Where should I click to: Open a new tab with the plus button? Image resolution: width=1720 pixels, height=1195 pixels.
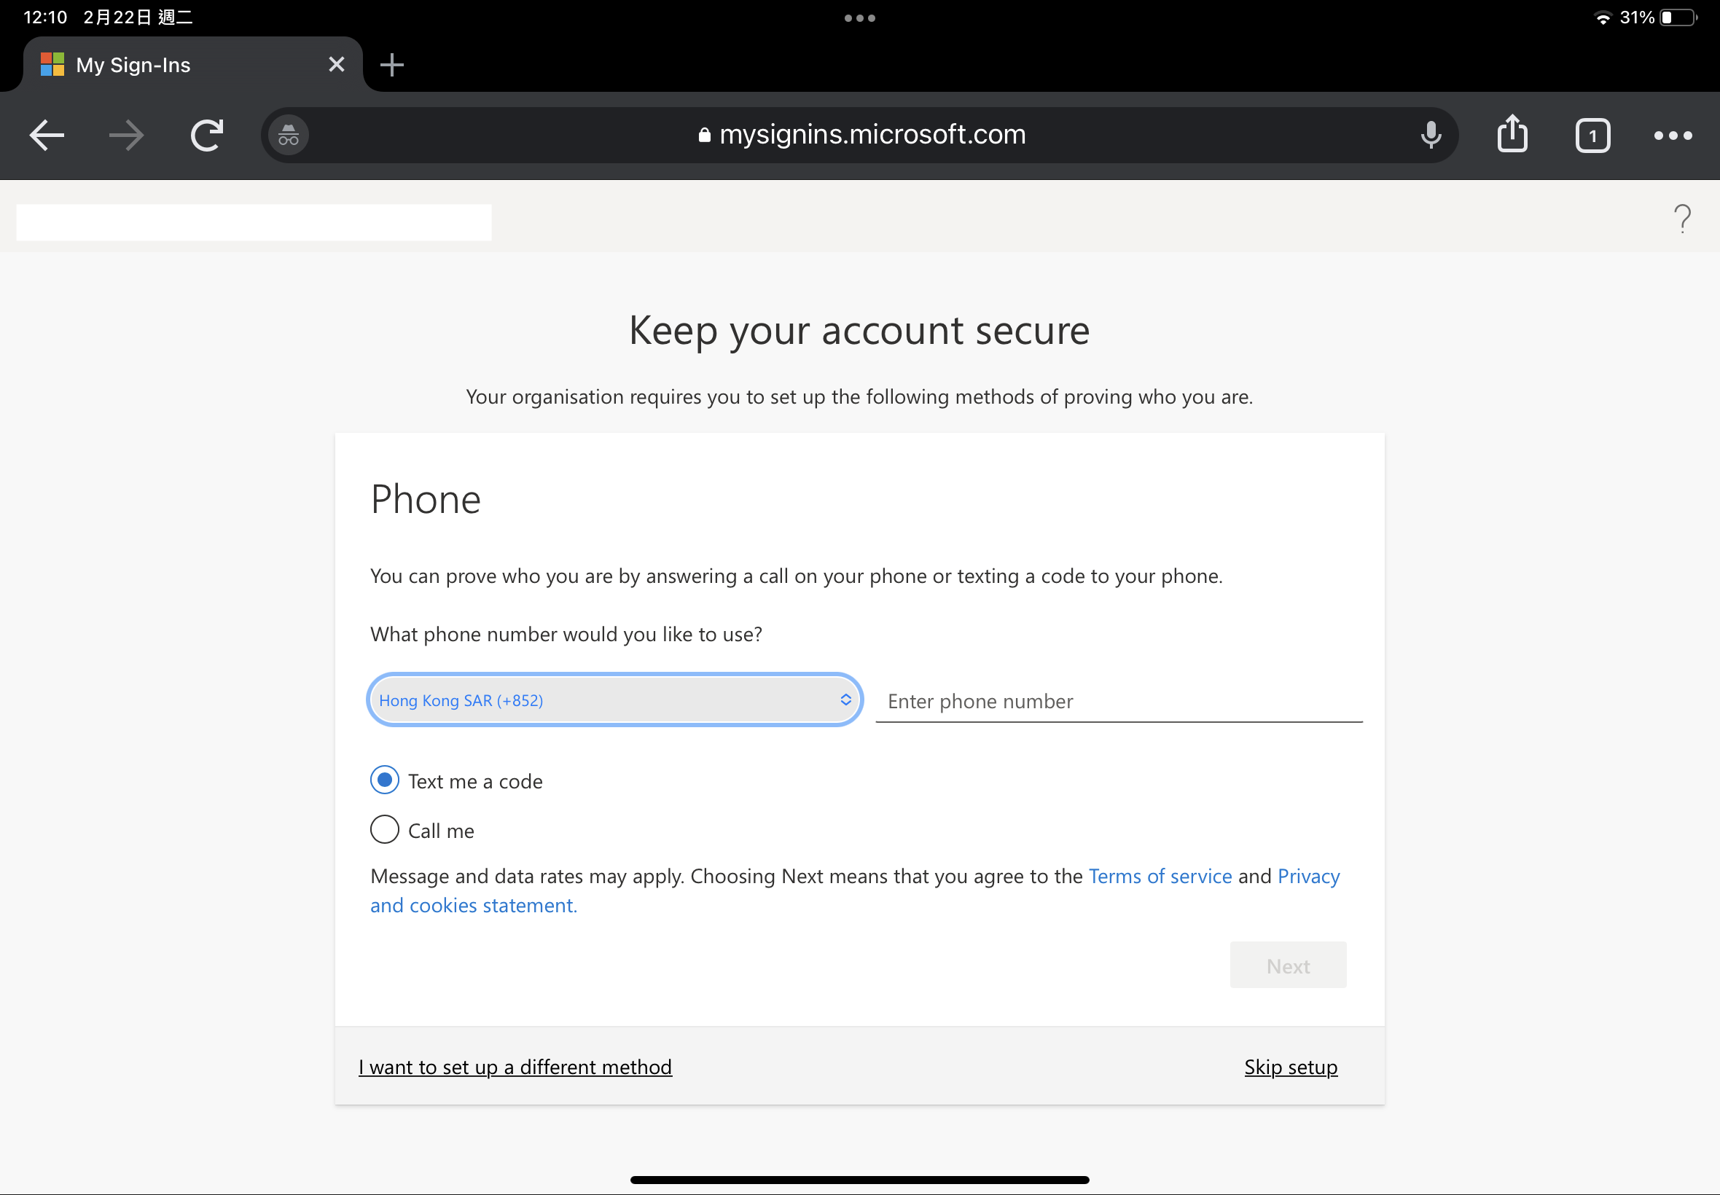[391, 65]
